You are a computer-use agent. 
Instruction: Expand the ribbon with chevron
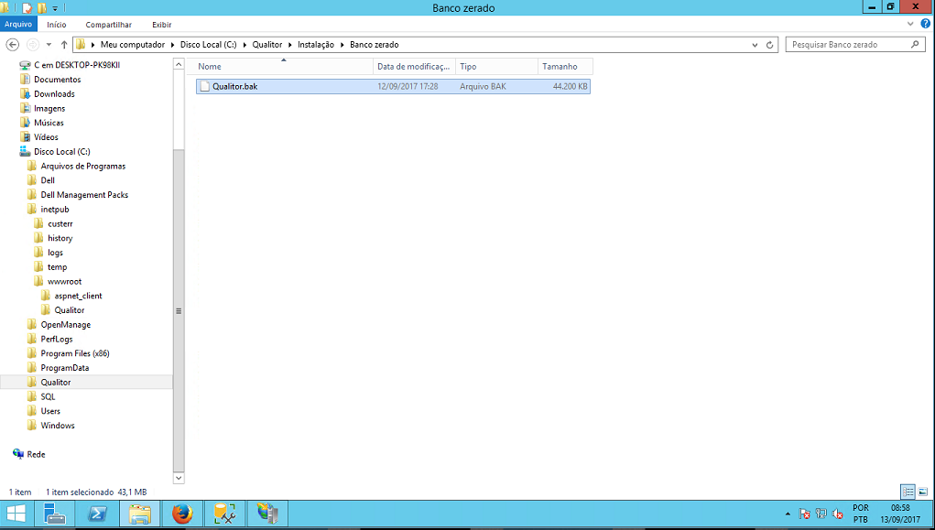tap(910, 24)
